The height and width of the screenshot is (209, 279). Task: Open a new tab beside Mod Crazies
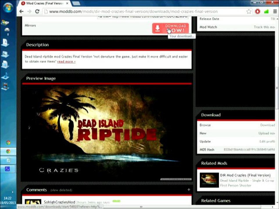point(76,3)
